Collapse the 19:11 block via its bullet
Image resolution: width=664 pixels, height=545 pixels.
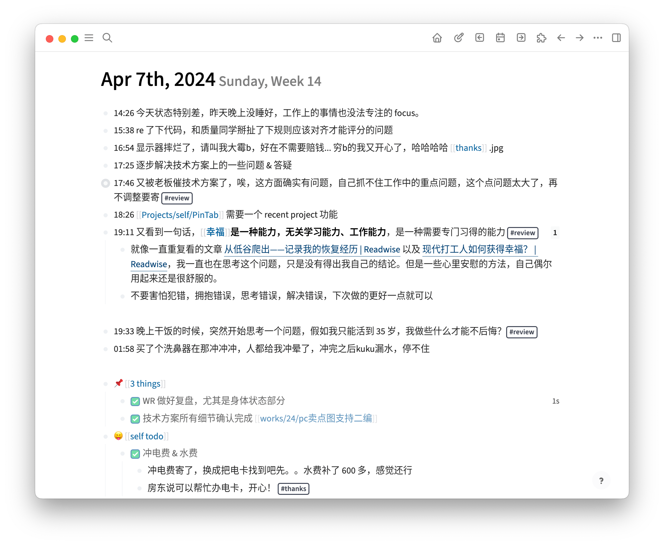tap(105, 232)
